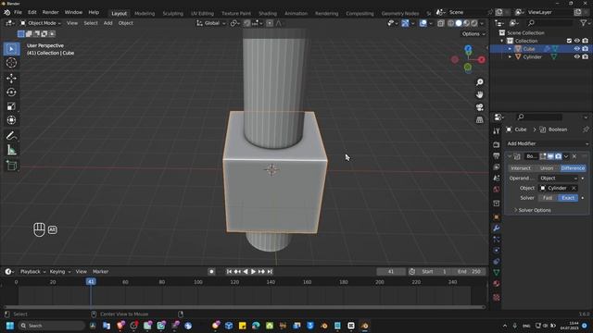The width and height of the screenshot is (593, 333).
Task: Select the Exact solver option
Action: click(x=568, y=198)
